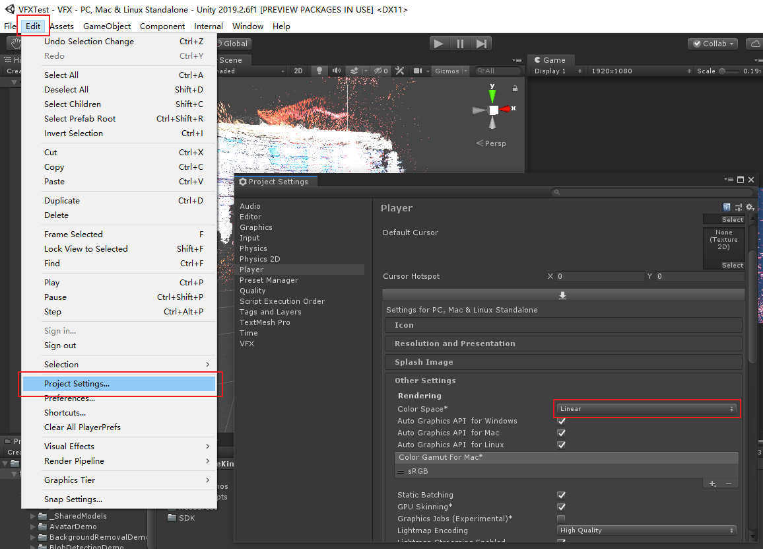This screenshot has width=763, height=549.
Task: Toggle the Static Batching checkbox
Action: coord(562,495)
